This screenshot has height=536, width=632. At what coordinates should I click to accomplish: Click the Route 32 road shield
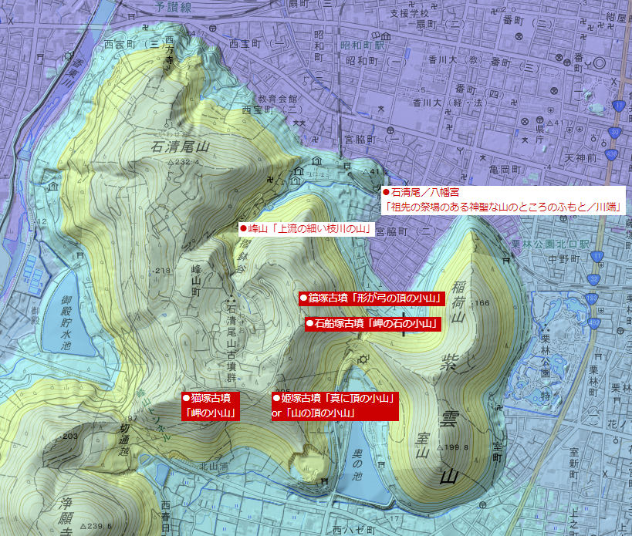593,278
